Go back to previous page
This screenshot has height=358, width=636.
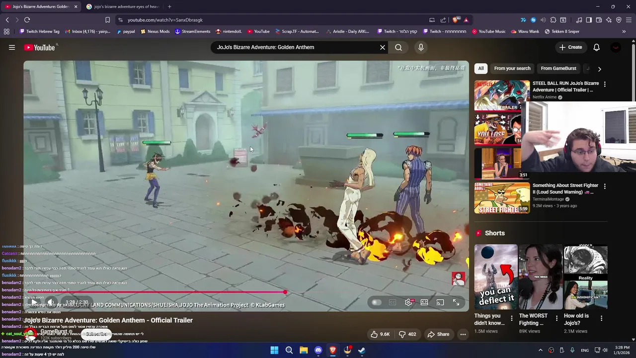(x=7, y=20)
